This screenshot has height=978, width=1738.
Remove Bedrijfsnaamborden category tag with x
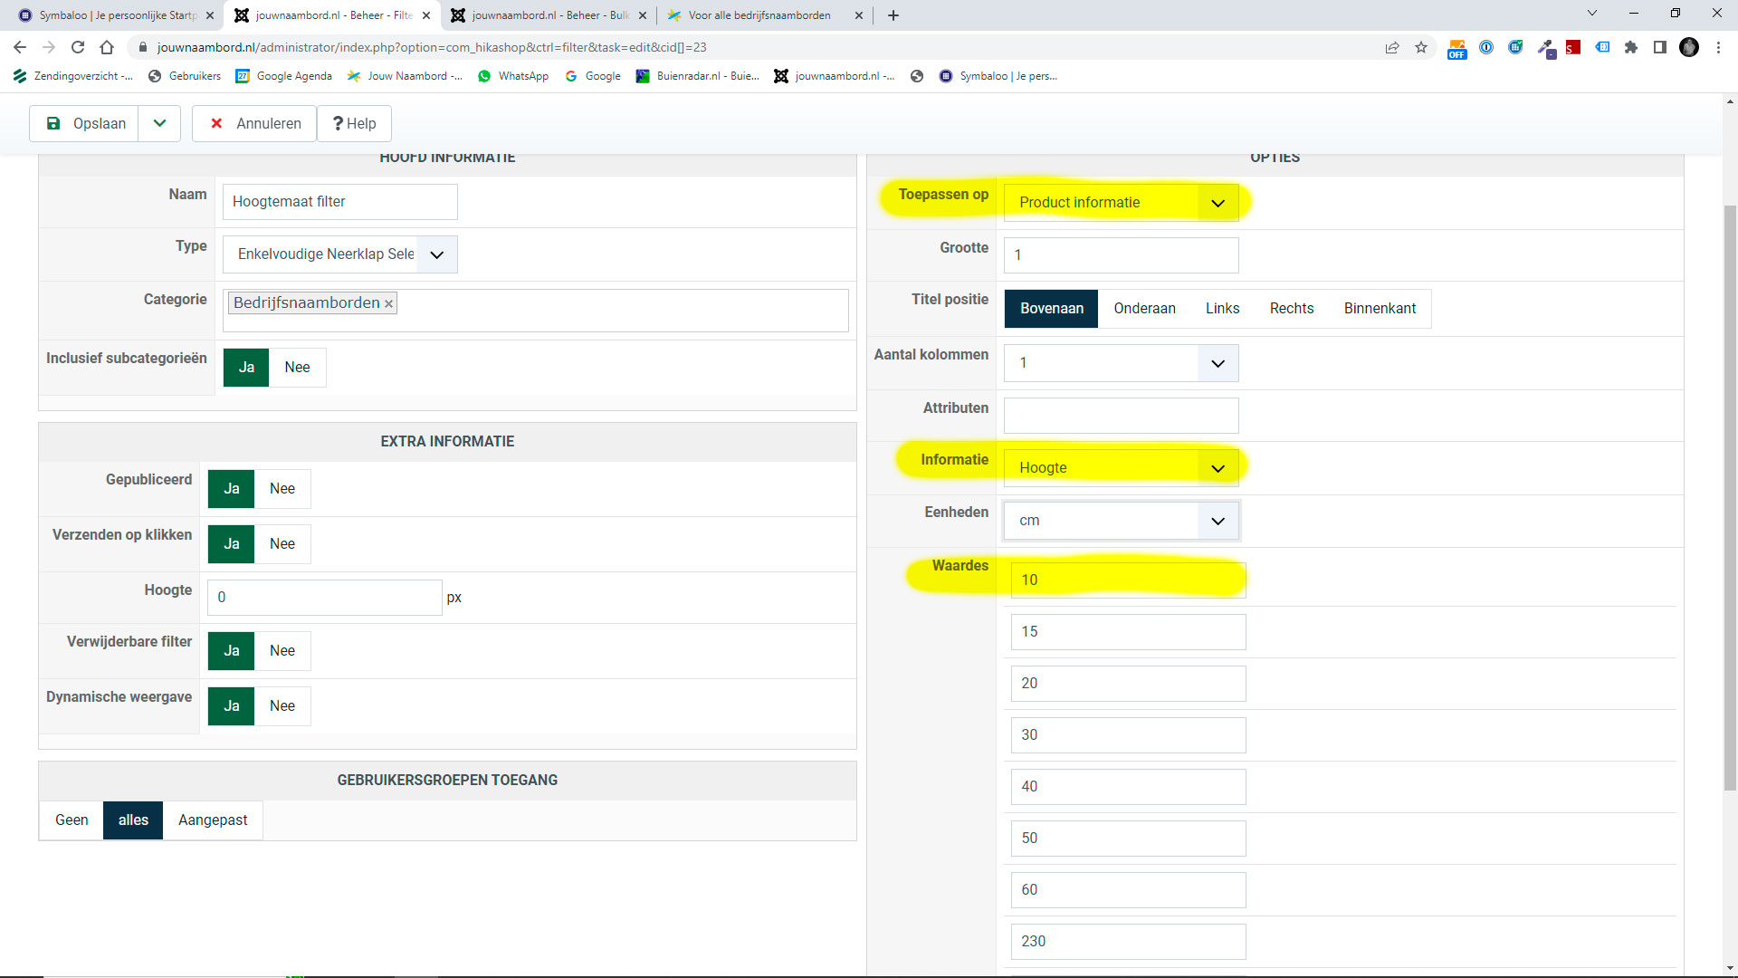tap(388, 304)
